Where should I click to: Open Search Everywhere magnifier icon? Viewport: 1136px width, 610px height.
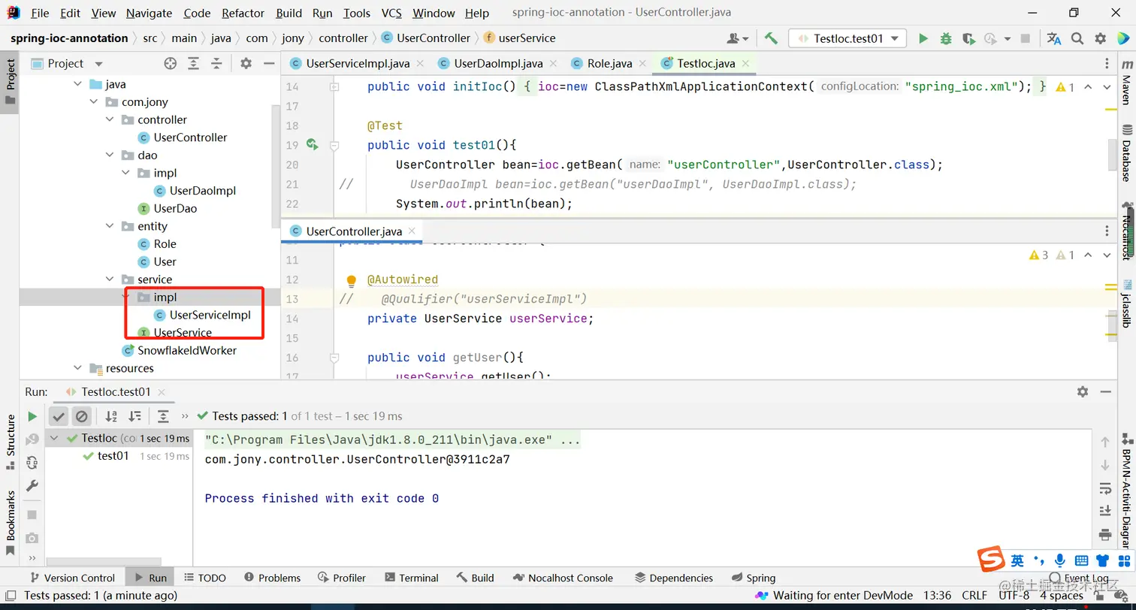[1077, 38]
